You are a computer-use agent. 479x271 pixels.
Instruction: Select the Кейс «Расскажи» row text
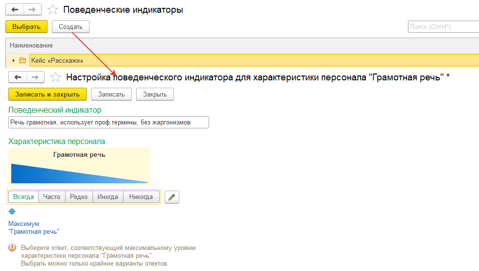[x=57, y=60]
